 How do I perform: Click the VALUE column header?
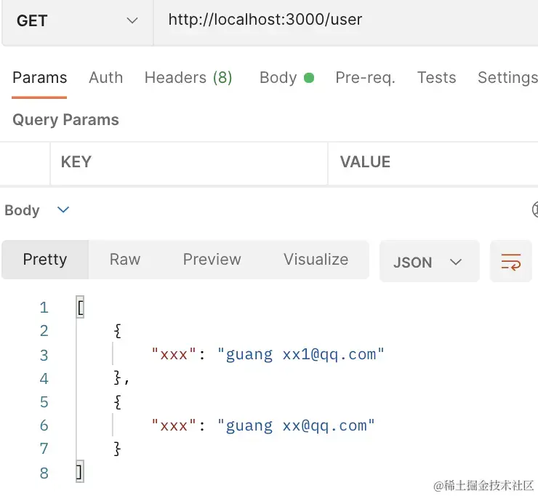click(365, 162)
